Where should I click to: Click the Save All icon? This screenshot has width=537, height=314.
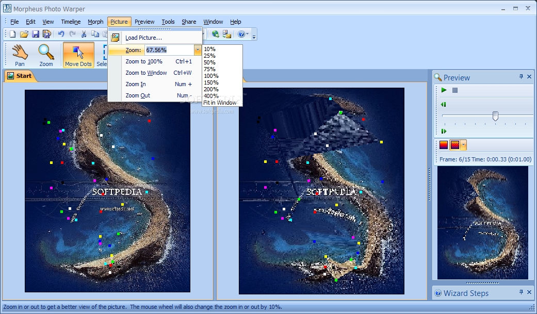(x=46, y=34)
